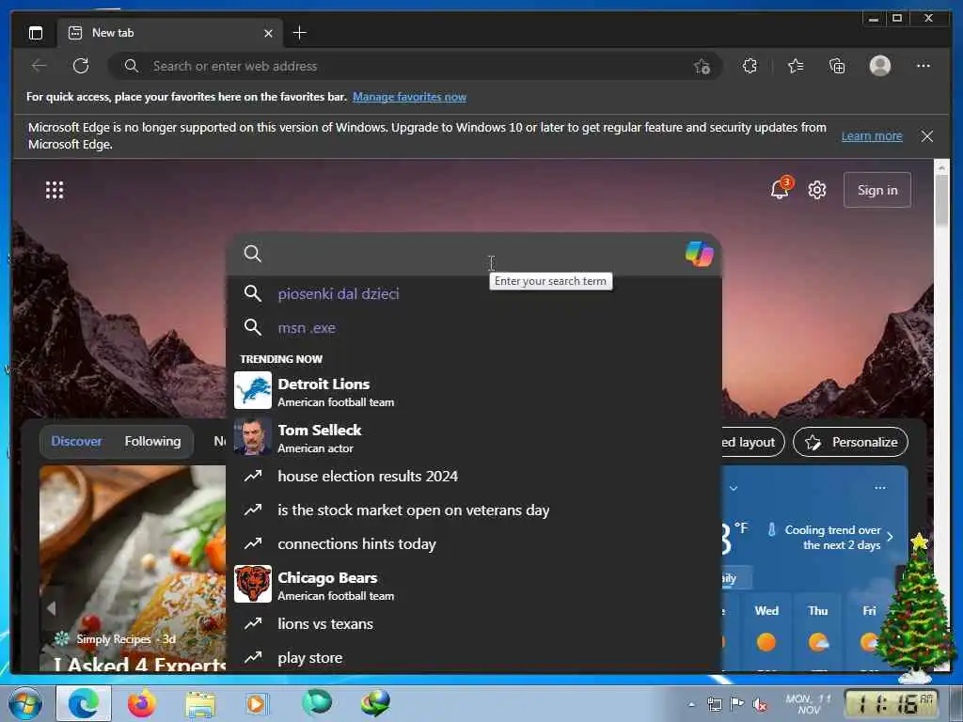Select 'connections hints today' suggestion
This screenshot has width=963, height=722.
pos(474,544)
